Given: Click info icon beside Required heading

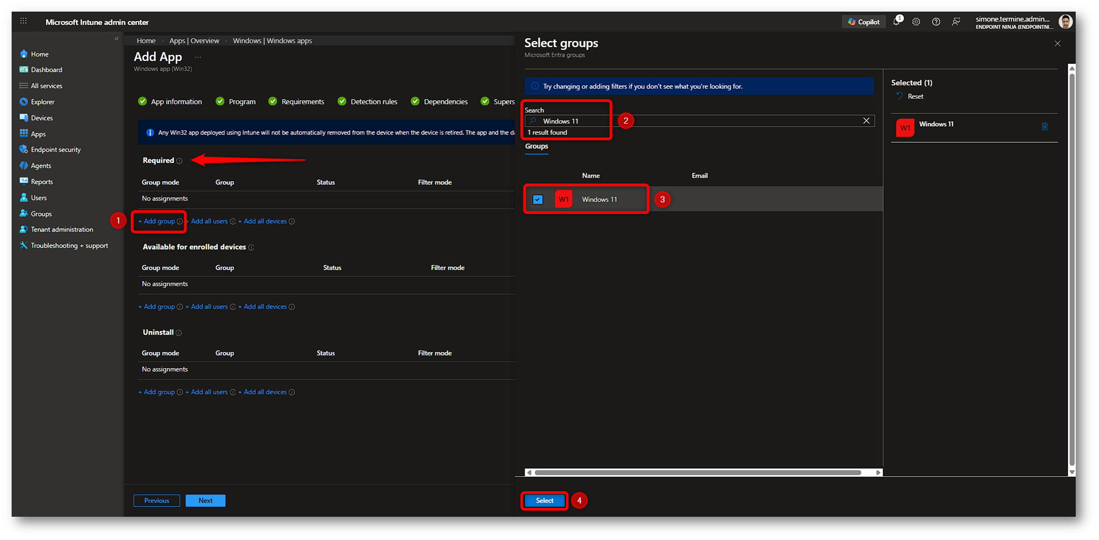Looking at the screenshot, I should click(179, 161).
